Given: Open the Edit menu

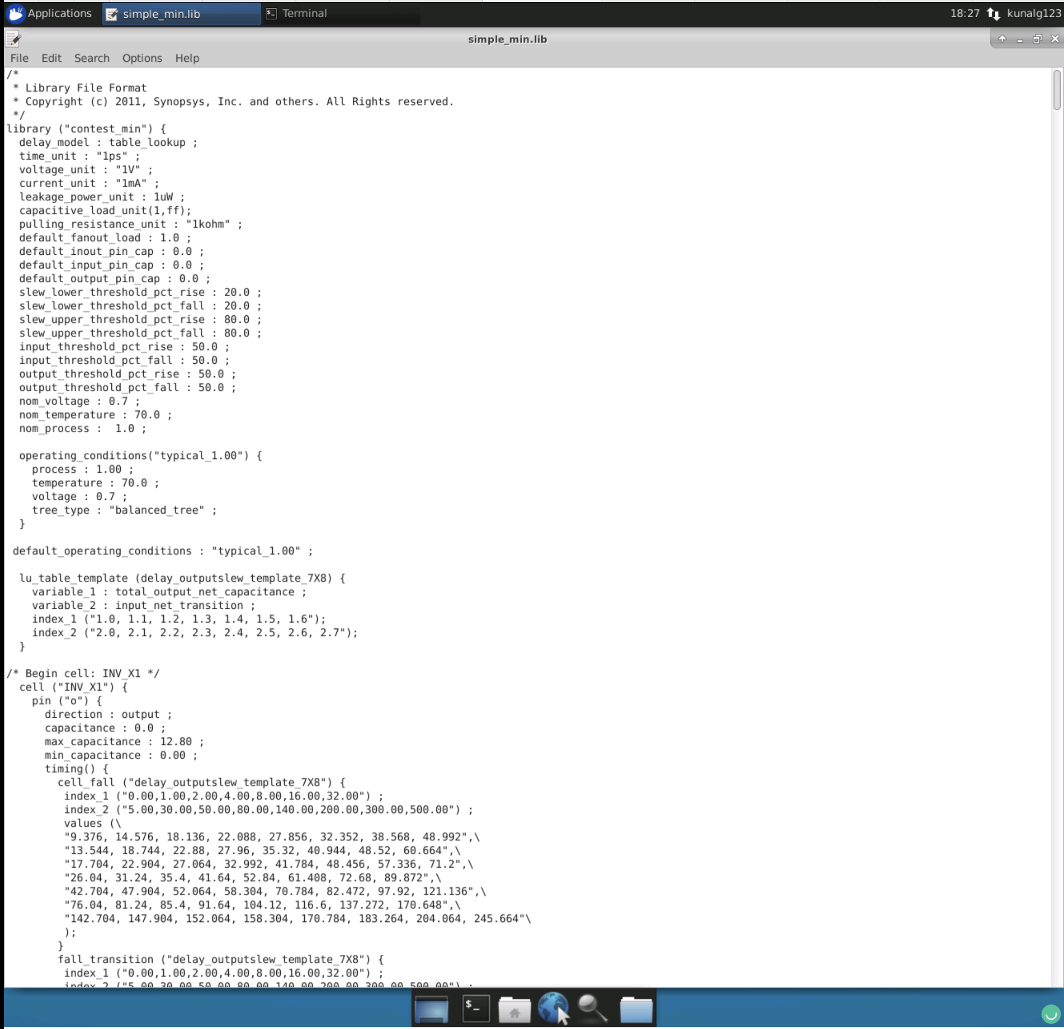Looking at the screenshot, I should [x=52, y=58].
